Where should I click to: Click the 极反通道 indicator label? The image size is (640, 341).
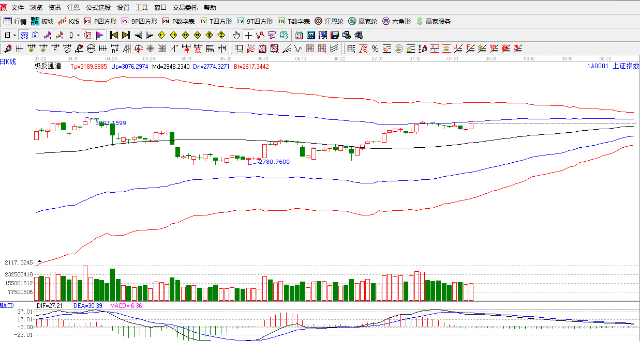[x=48, y=66]
